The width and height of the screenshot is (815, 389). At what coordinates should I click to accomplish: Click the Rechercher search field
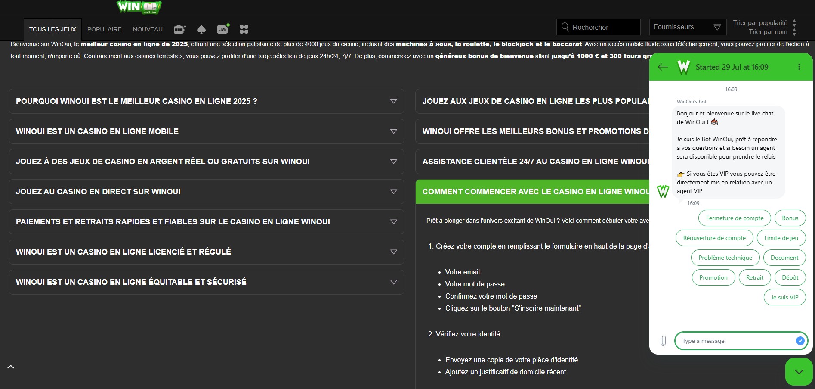[x=598, y=27]
